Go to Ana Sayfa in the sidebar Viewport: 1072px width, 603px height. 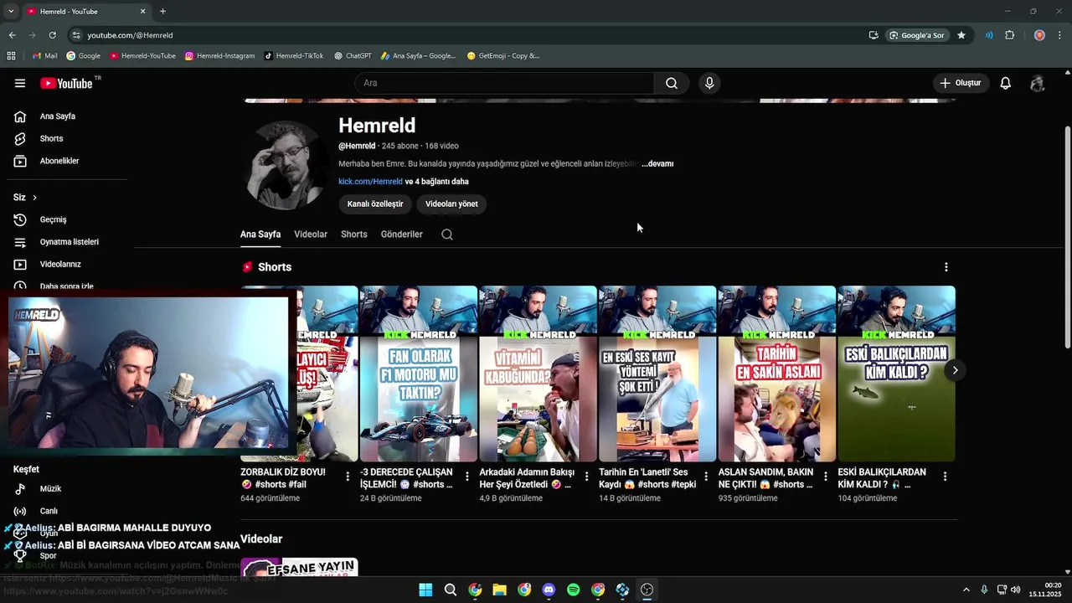click(x=58, y=116)
